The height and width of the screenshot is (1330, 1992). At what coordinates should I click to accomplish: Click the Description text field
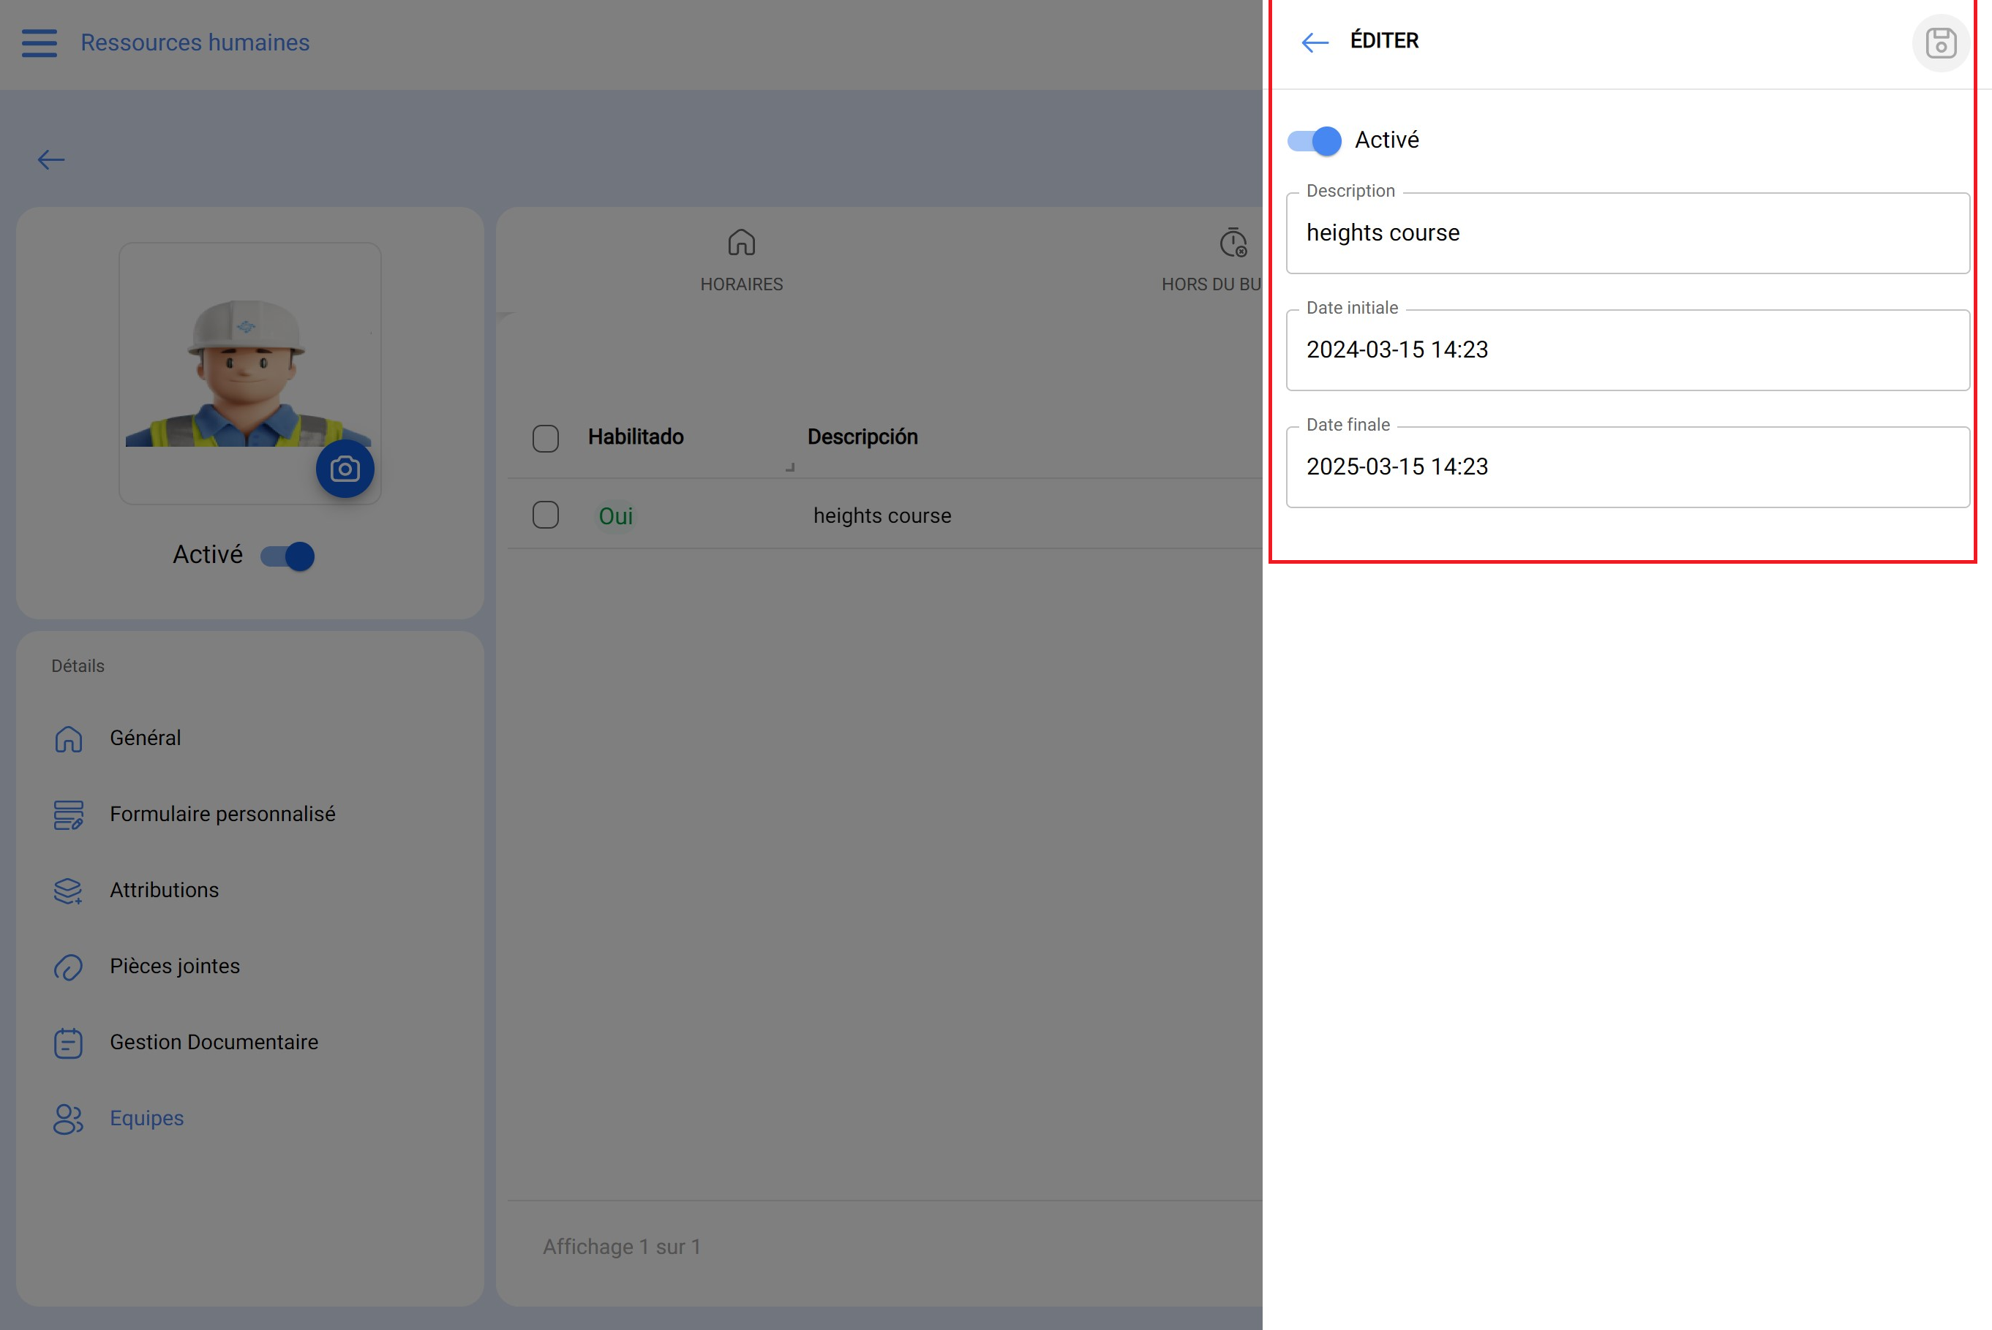[x=1626, y=233]
